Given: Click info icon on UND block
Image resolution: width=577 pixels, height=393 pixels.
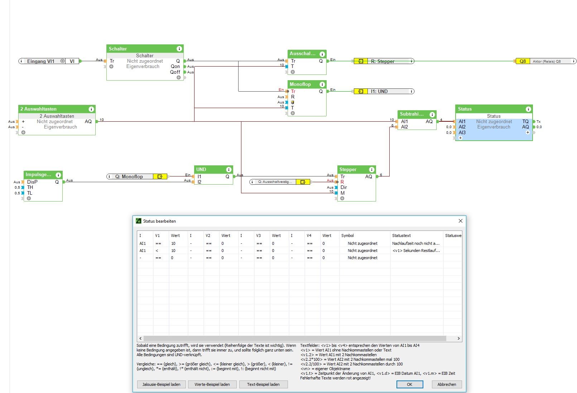Looking at the screenshot, I should coord(229,170).
